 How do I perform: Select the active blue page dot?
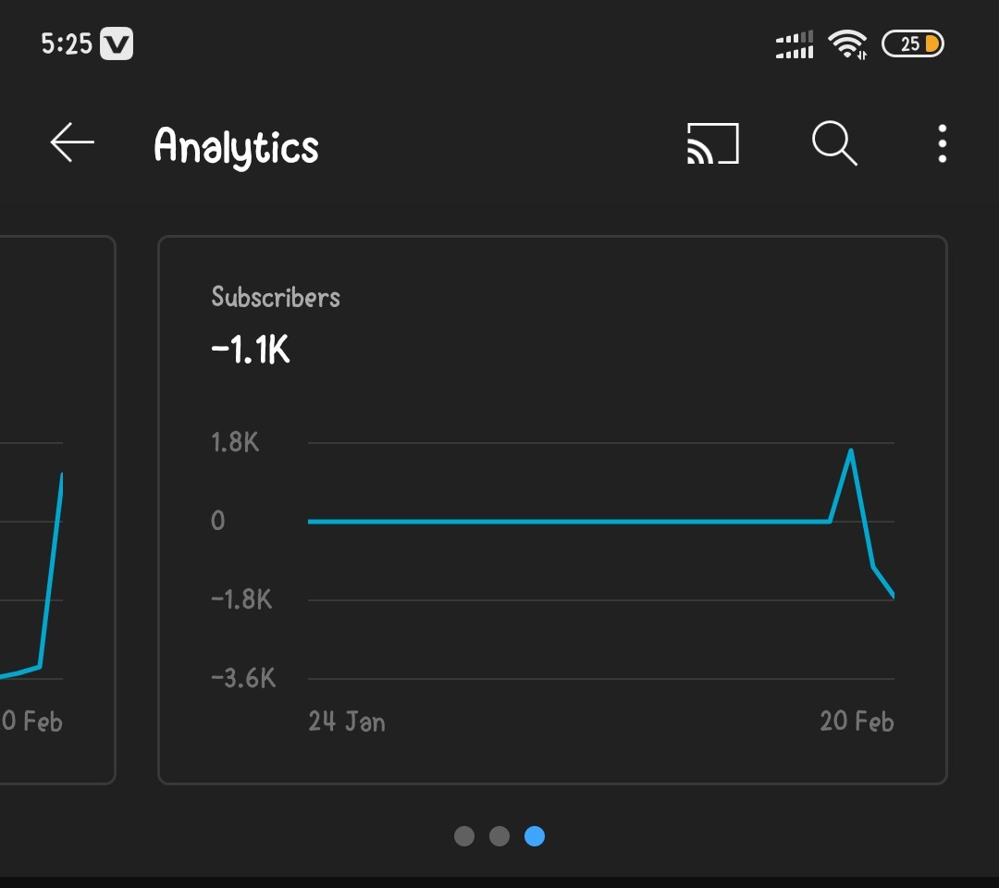534,836
